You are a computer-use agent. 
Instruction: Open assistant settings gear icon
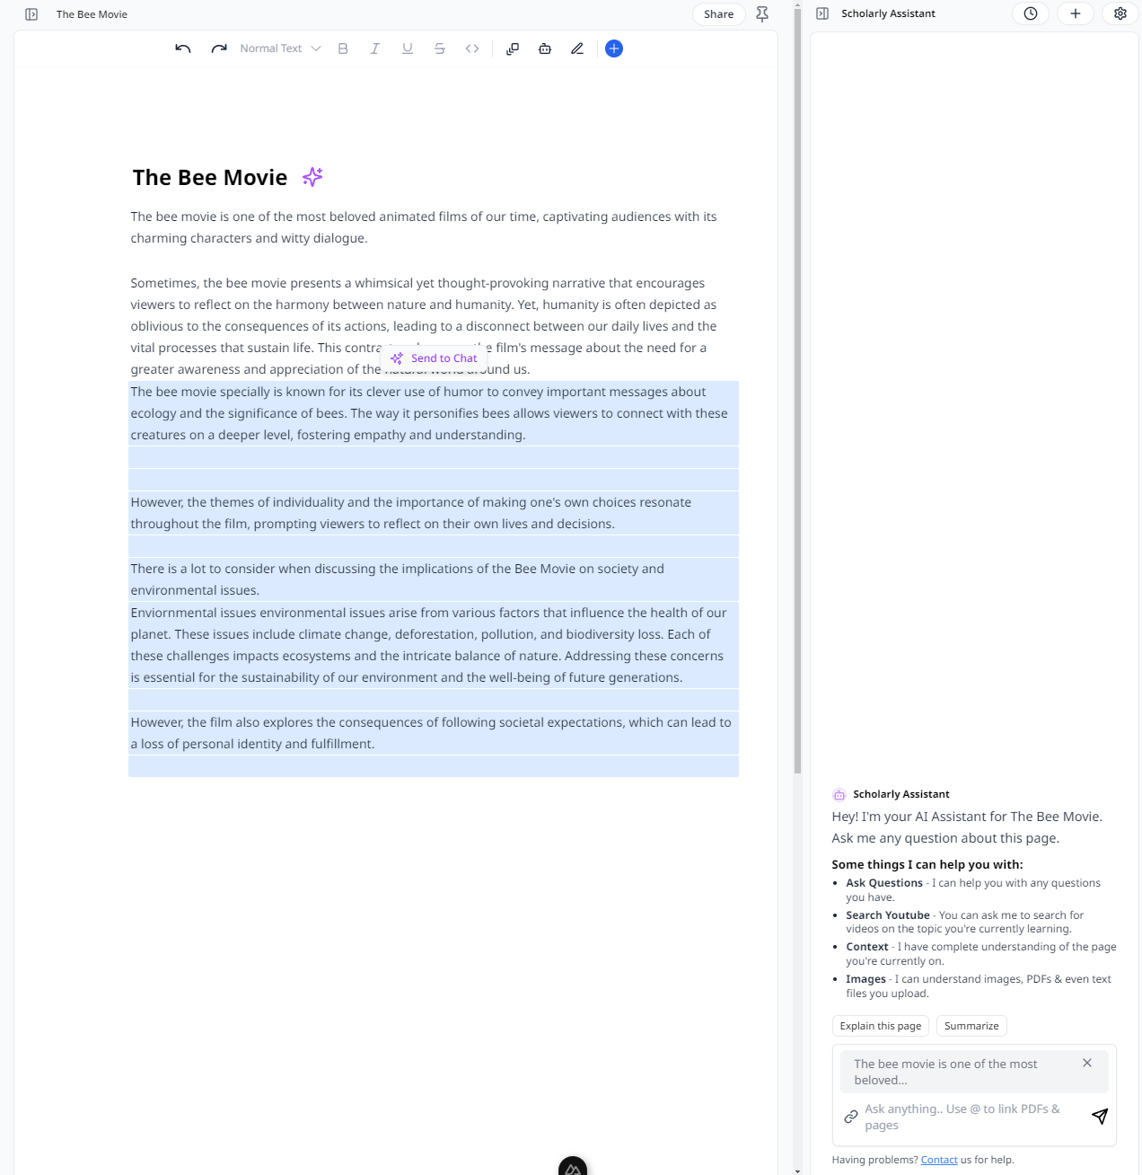click(1120, 13)
